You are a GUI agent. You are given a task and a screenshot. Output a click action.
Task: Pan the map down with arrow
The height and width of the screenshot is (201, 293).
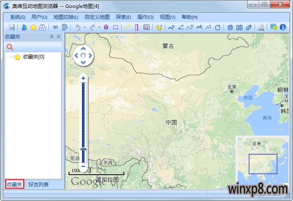83,62
